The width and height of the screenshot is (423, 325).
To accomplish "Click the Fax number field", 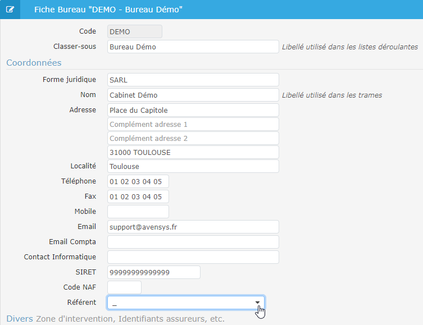I will [138, 196].
